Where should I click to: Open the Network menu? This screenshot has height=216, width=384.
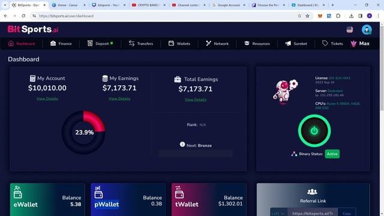pyautogui.click(x=217, y=44)
